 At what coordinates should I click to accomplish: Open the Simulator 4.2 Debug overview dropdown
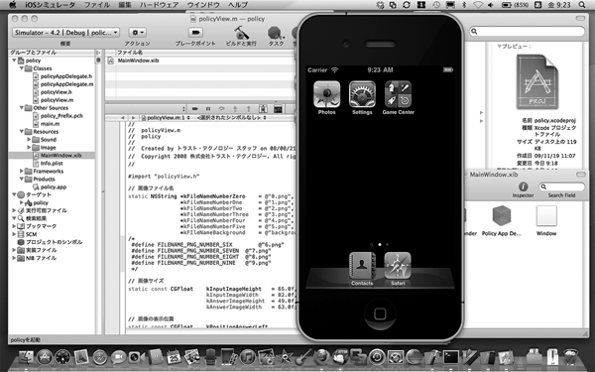tap(66, 33)
